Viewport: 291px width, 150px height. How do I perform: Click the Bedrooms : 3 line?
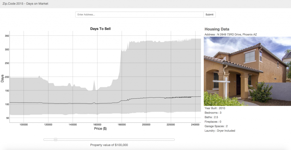(213, 113)
